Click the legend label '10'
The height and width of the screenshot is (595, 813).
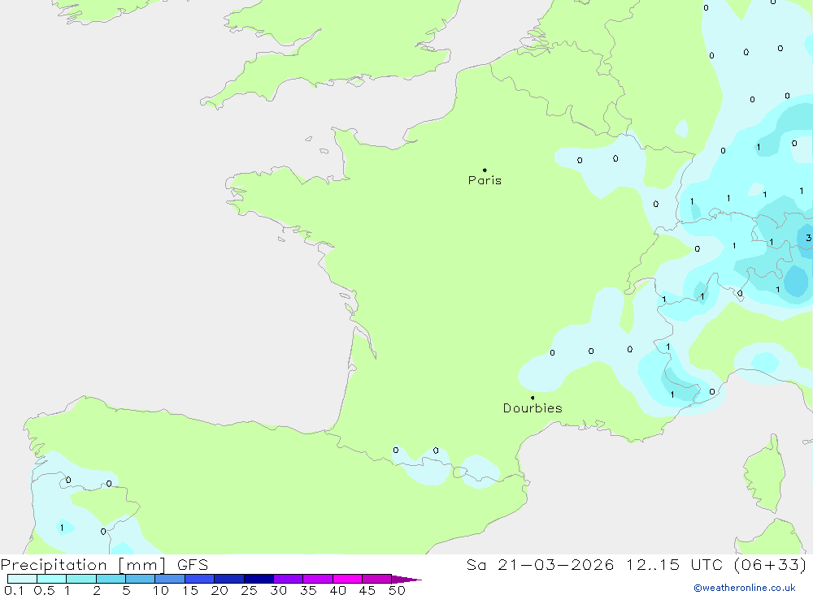(161, 590)
